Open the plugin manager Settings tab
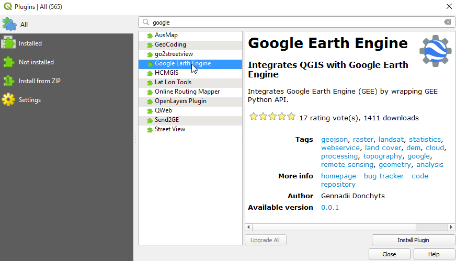The image size is (456, 261). [66, 100]
